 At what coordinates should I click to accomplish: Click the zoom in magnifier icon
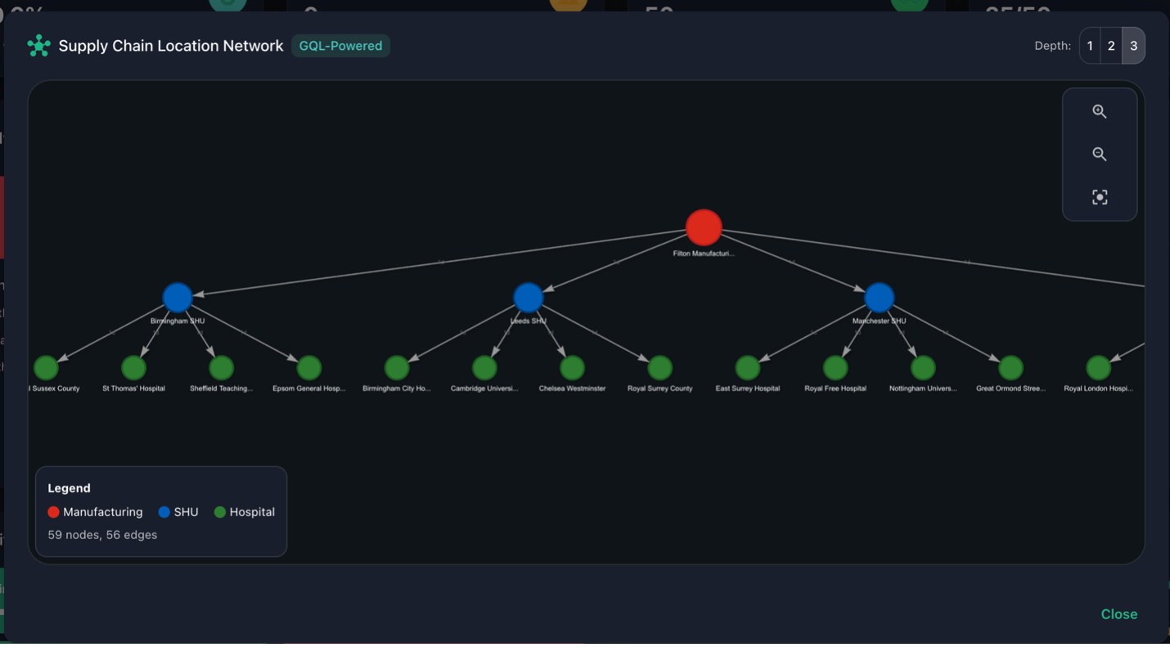point(1100,111)
